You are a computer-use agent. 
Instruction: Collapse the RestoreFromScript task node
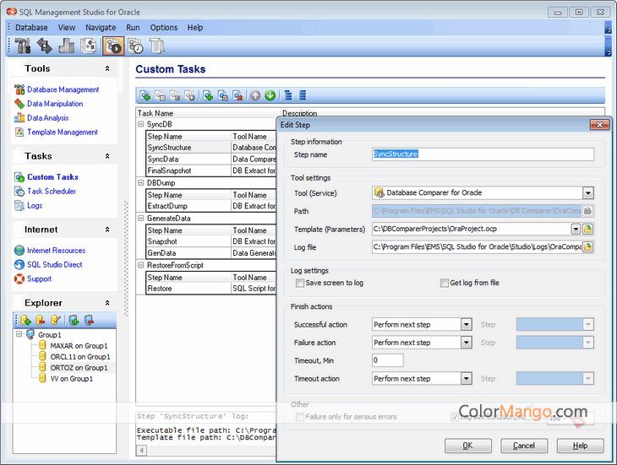(141, 265)
